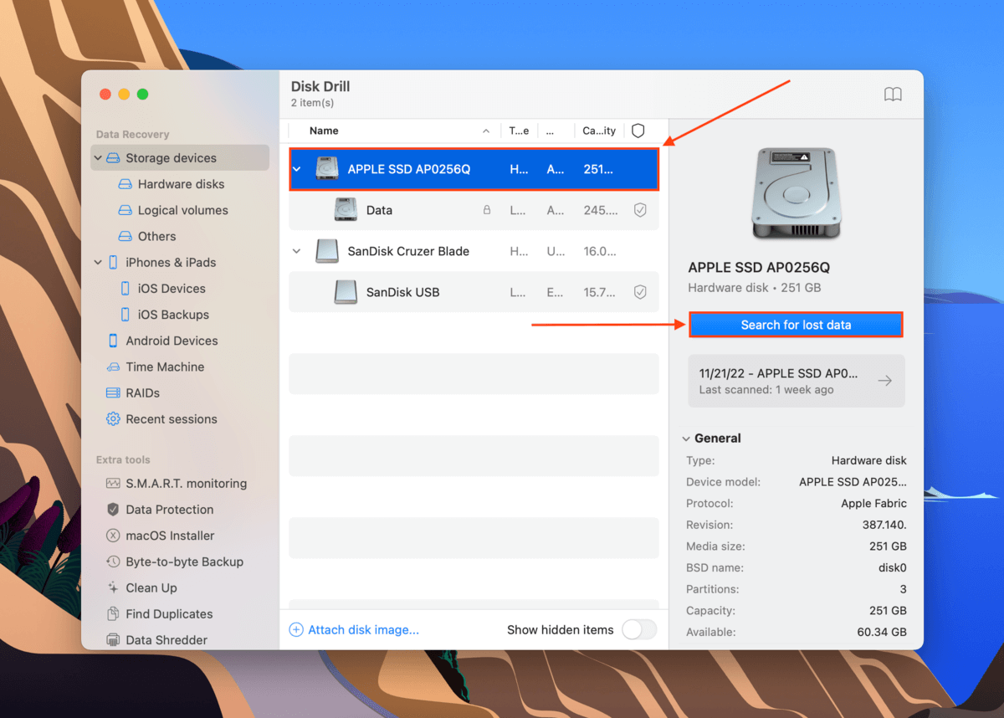Click the green zoom window button
Image resolution: width=1004 pixels, height=718 pixels.
pos(142,95)
